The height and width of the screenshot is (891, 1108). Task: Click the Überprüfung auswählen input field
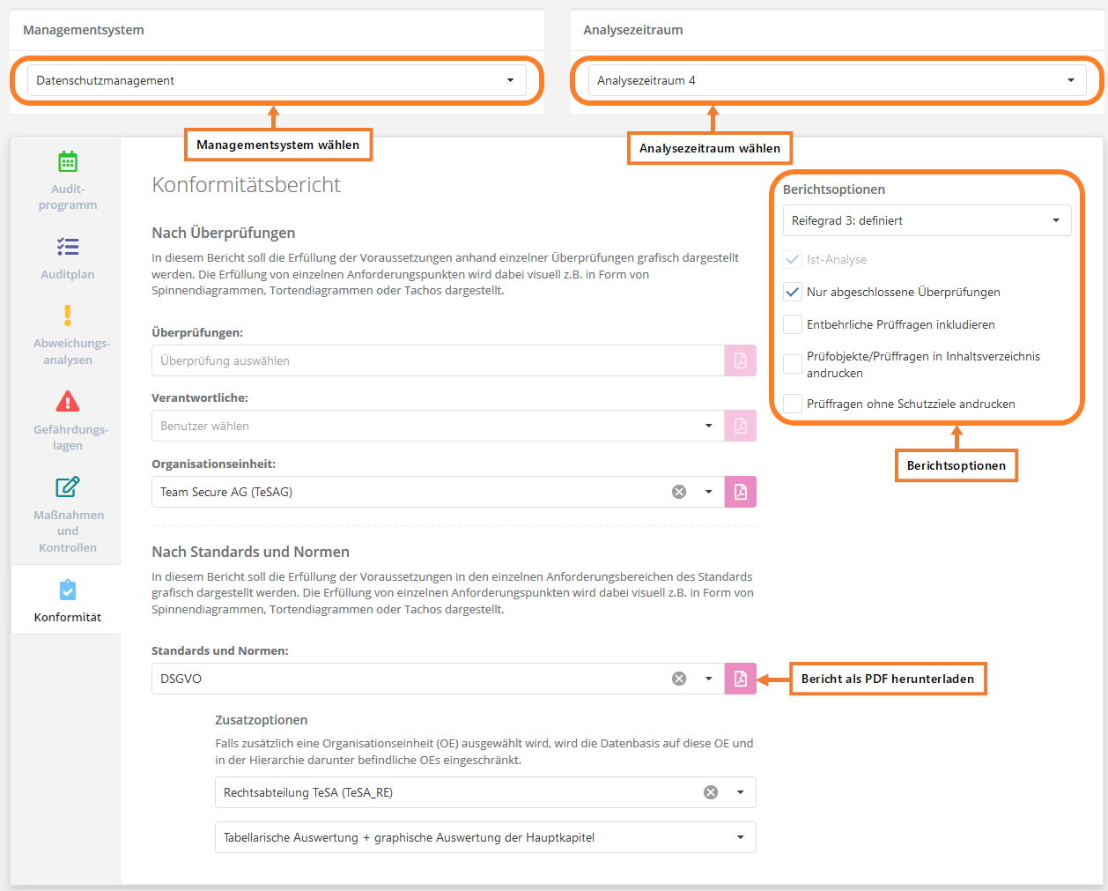(x=438, y=360)
